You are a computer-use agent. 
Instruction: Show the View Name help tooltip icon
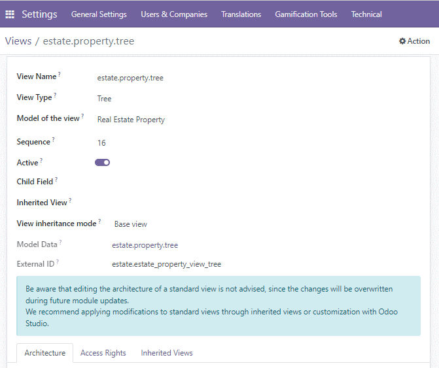pos(60,74)
